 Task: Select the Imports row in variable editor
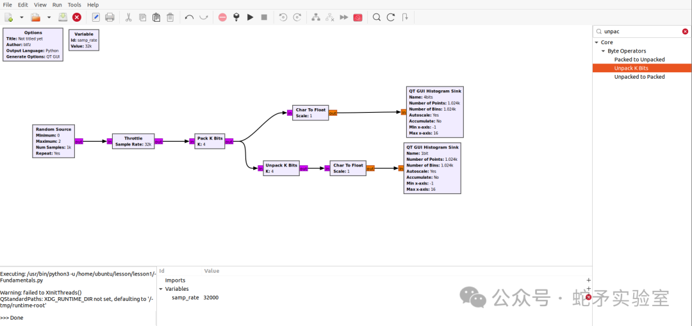pos(374,280)
